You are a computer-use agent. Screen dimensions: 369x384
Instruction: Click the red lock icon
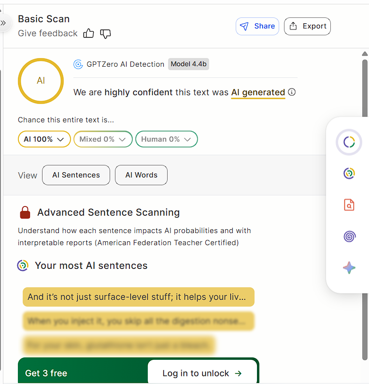pyautogui.click(x=25, y=212)
